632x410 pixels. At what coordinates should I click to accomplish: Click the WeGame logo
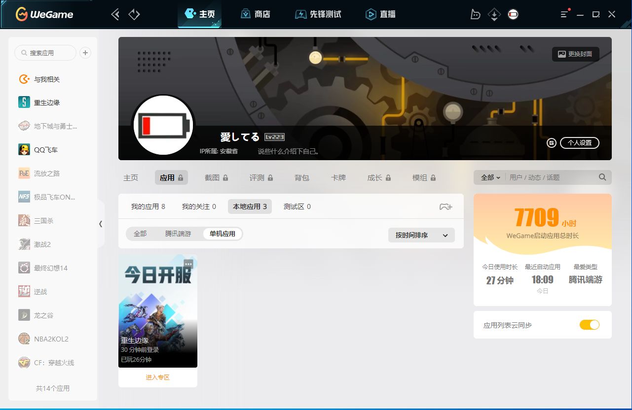coord(44,14)
